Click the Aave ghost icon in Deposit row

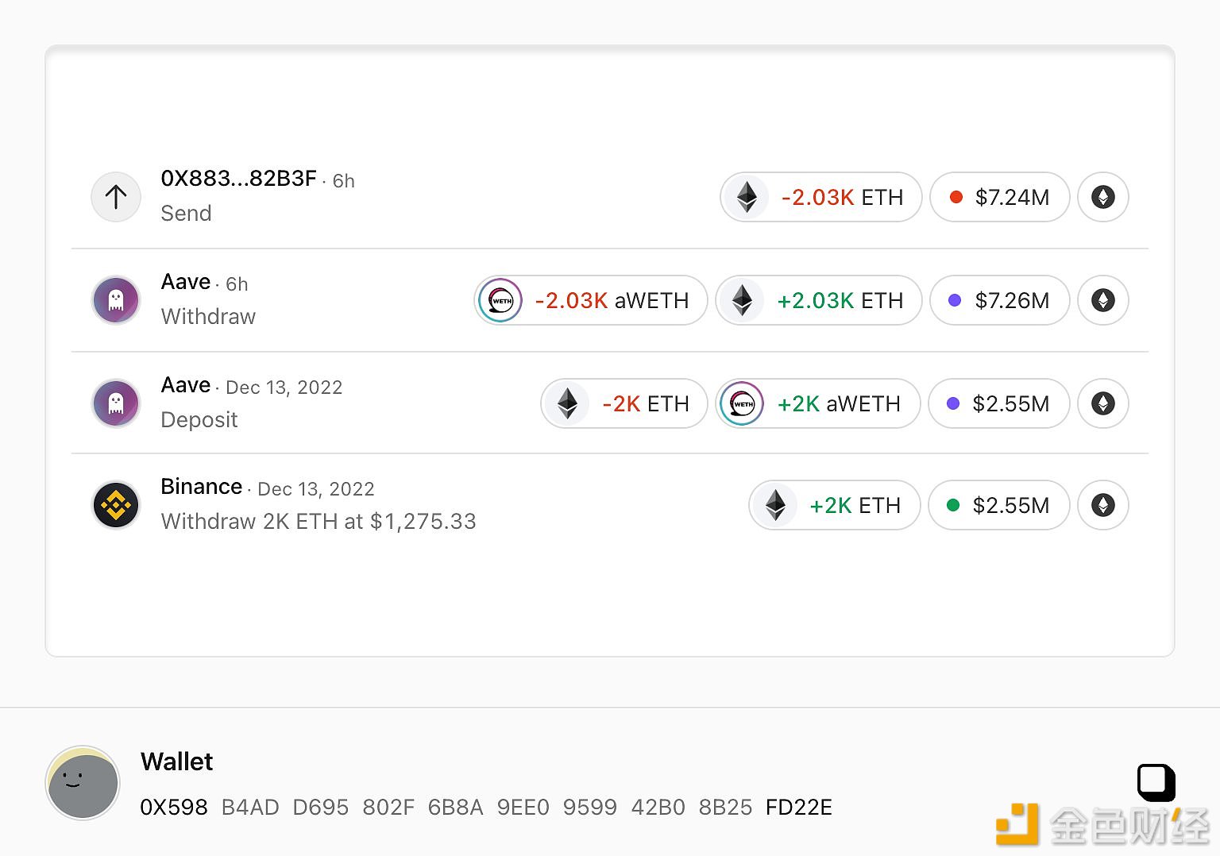click(x=116, y=403)
